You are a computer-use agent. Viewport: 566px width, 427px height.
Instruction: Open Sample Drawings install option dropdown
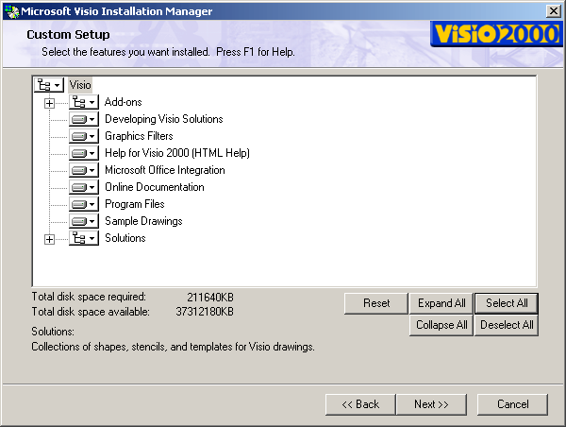point(84,221)
